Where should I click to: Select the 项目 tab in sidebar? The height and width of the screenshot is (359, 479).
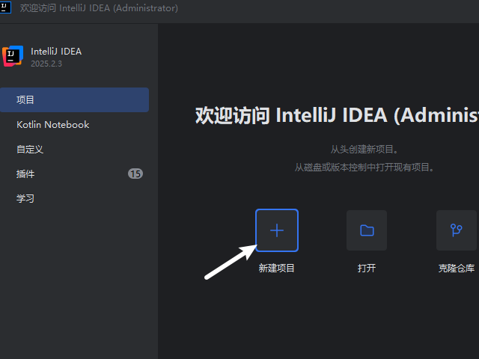25,99
